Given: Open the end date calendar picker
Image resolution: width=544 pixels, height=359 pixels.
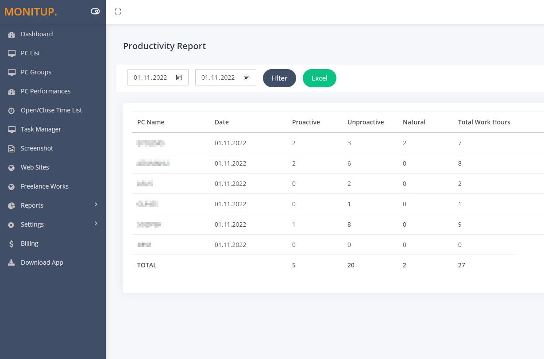Looking at the screenshot, I should click(x=247, y=77).
